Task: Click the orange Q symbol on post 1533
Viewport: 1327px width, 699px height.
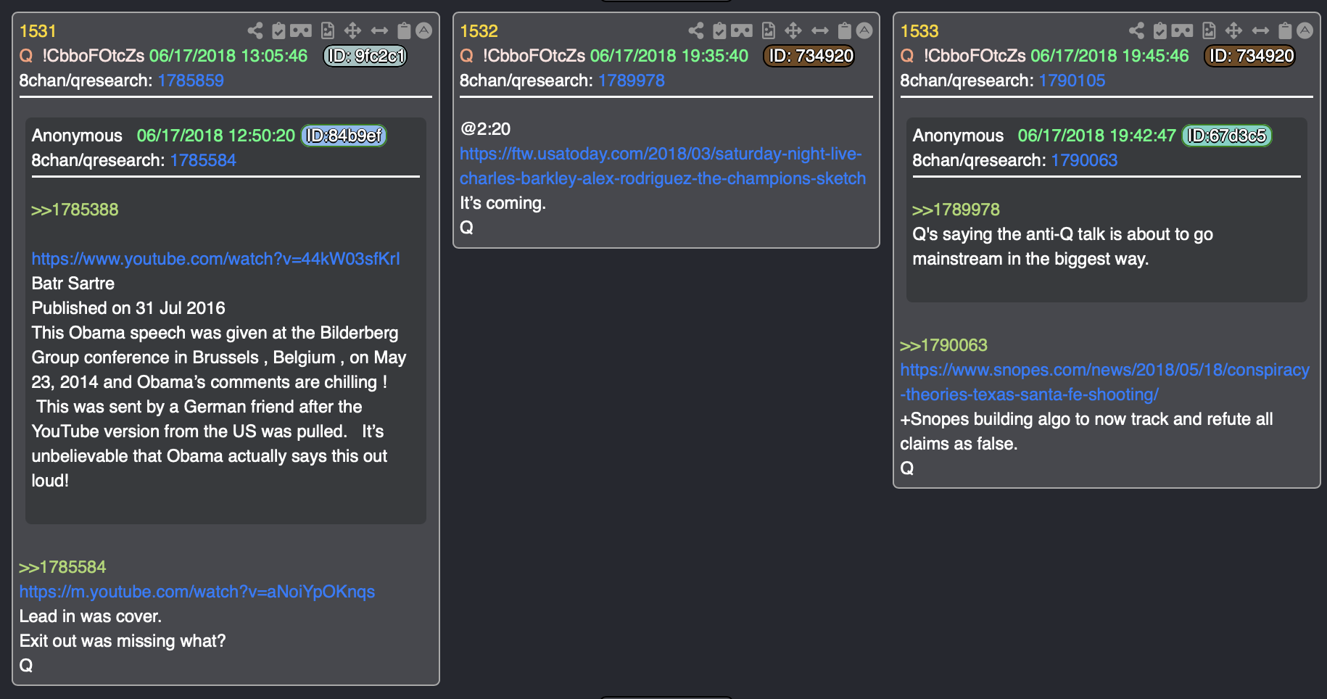Action: point(907,56)
